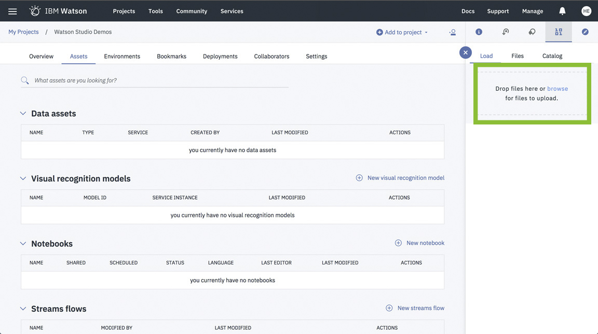598x334 pixels.
Task: Click Notebooks STATUS column header
Action: click(x=175, y=263)
